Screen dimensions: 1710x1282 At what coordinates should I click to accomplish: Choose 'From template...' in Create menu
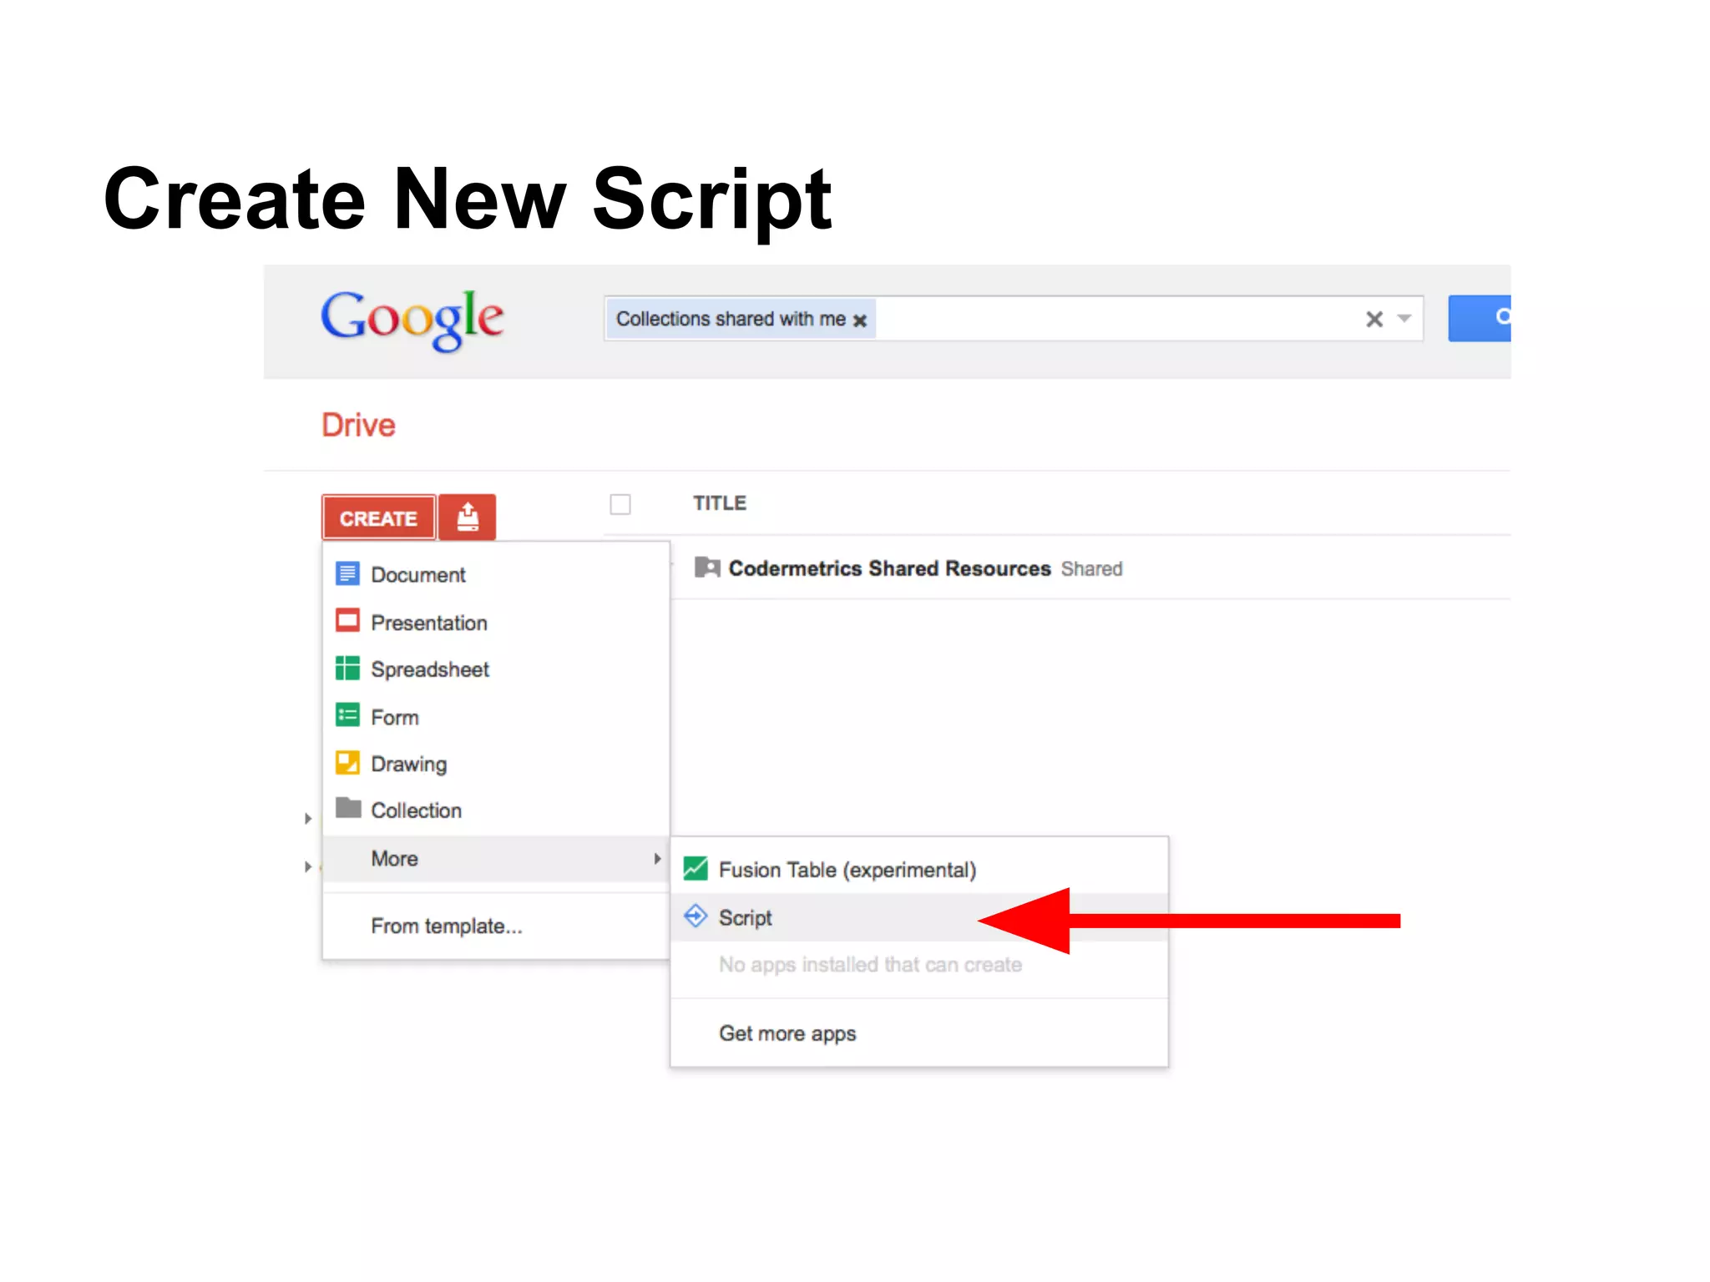(x=496, y=926)
